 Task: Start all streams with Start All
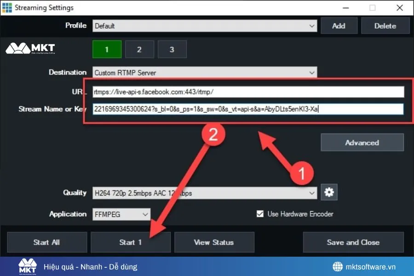point(46,242)
